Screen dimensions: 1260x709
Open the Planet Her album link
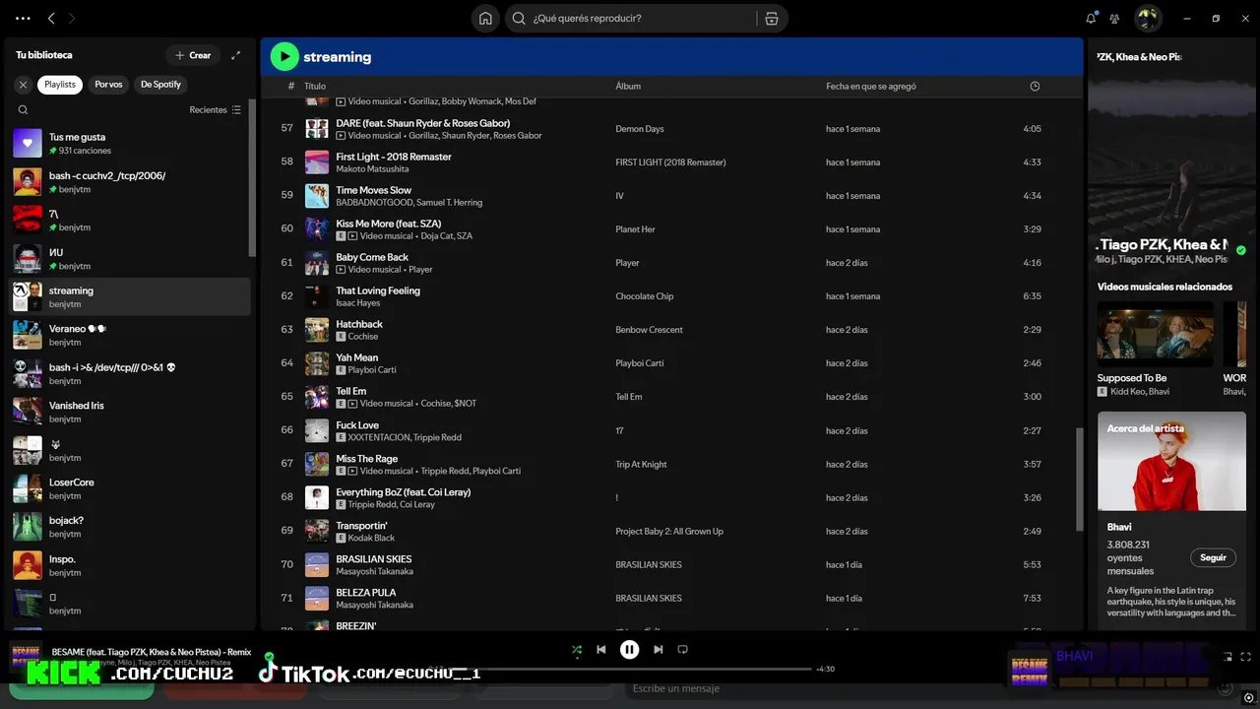coord(635,229)
